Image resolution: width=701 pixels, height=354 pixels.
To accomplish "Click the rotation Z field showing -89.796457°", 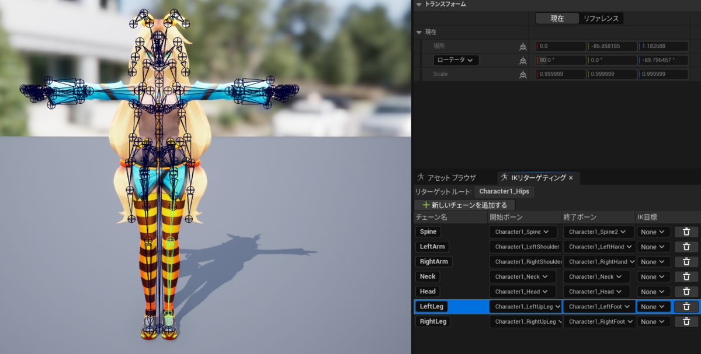I will pos(664,60).
